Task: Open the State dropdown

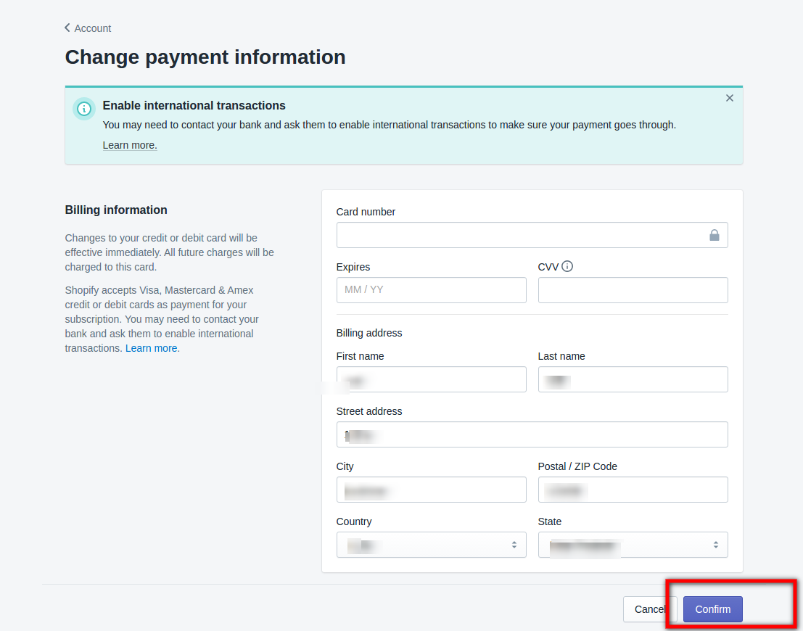Action: 633,545
